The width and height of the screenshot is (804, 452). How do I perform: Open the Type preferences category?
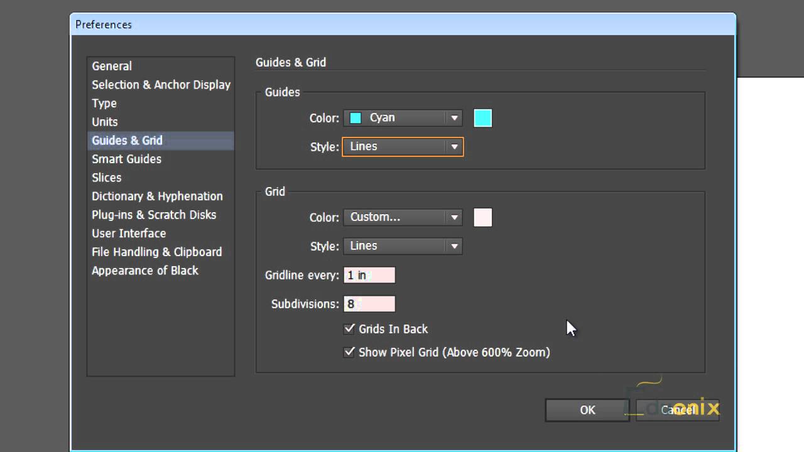click(104, 103)
